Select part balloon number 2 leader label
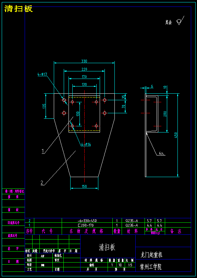The image size is (197, 278). (x=42, y=183)
